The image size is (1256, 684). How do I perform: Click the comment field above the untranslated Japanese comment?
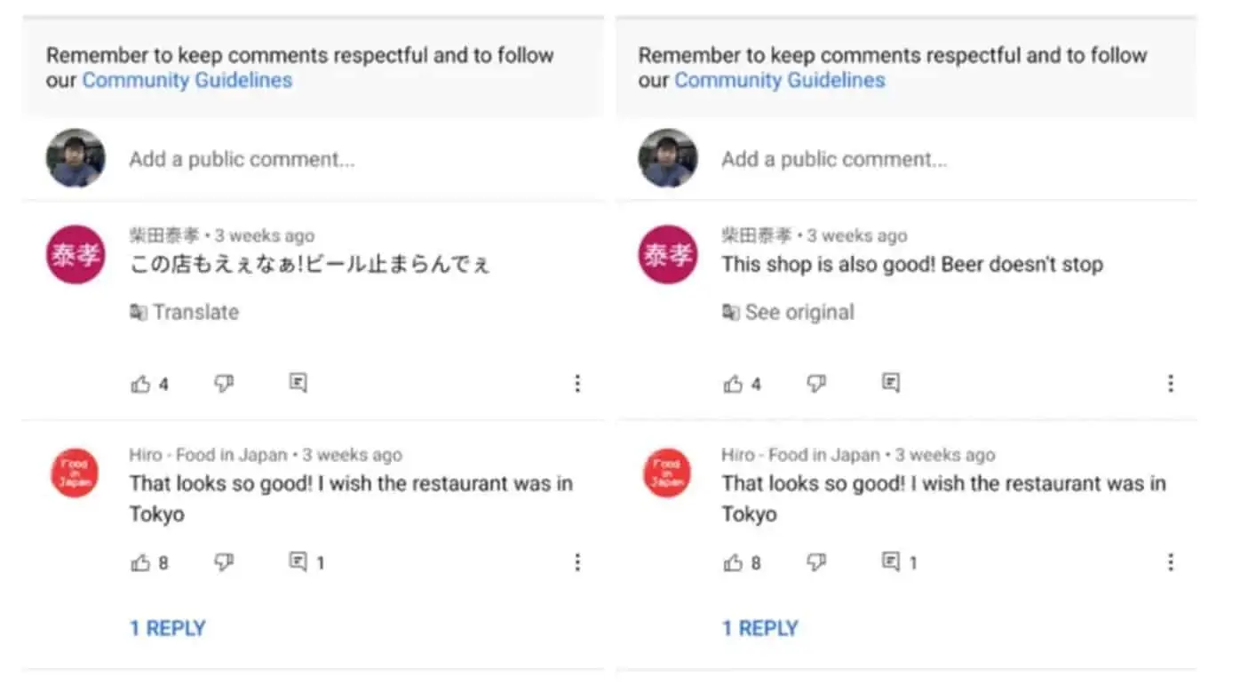coord(242,160)
